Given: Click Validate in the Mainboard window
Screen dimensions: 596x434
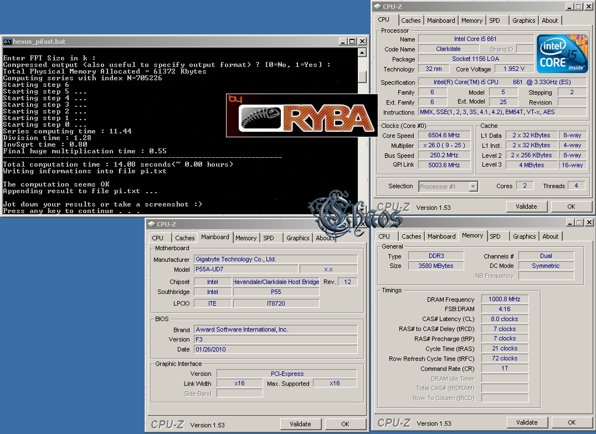Looking at the screenshot, I should coord(300,423).
